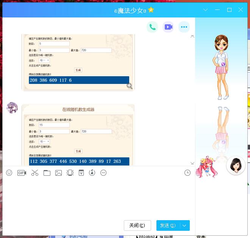Image resolution: width=250 pixels, height=238 pixels.
Task: Open more input tools circle-dots icon
Action: pos(103,173)
